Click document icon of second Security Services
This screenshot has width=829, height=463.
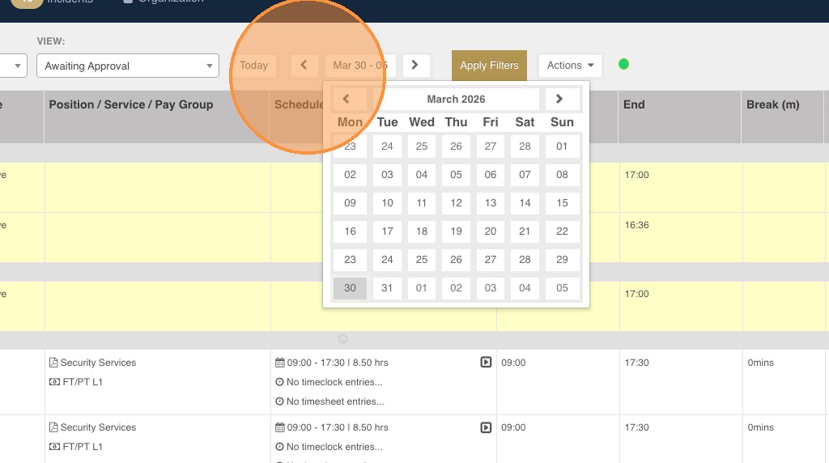pos(53,427)
